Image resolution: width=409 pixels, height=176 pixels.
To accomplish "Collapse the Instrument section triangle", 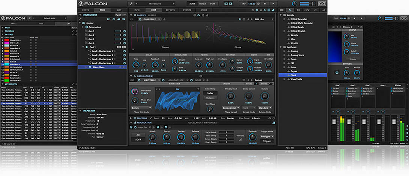I will point(80,15).
